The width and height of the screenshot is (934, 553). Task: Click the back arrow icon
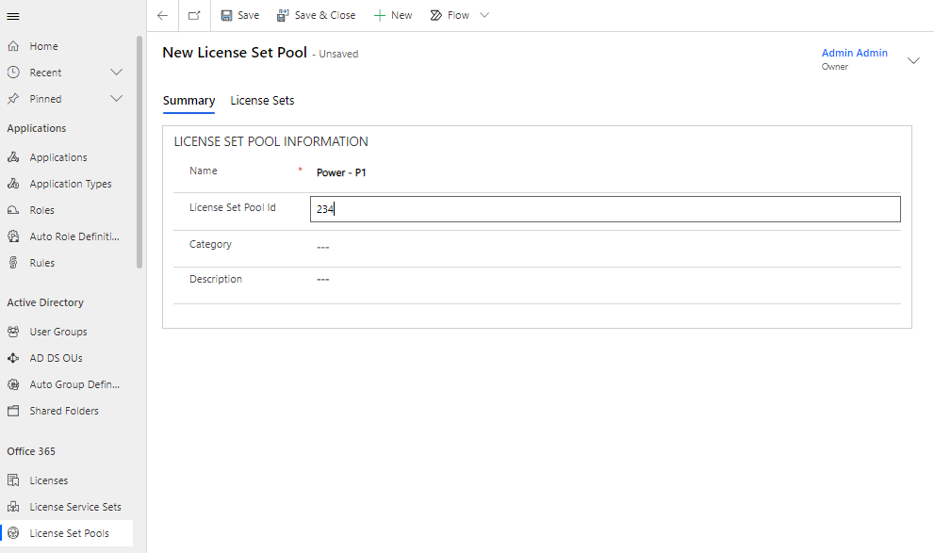(x=162, y=16)
